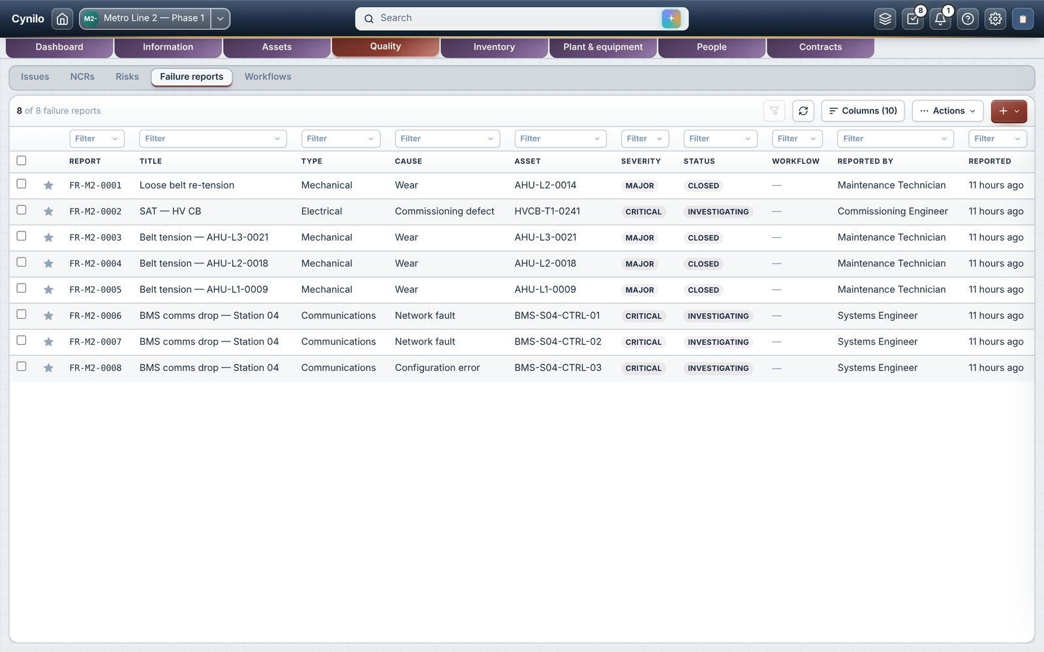This screenshot has height=652, width=1044.
Task: Open the Severity column filter dropdown
Action: pos(645,138)
